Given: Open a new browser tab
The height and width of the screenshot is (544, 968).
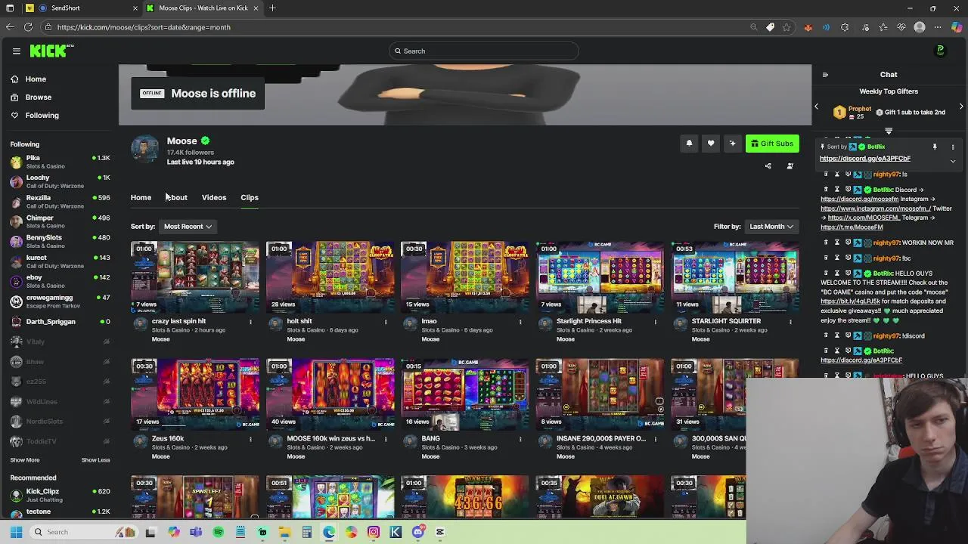Looking at the screenshot, I should click(x=272, y=8).
